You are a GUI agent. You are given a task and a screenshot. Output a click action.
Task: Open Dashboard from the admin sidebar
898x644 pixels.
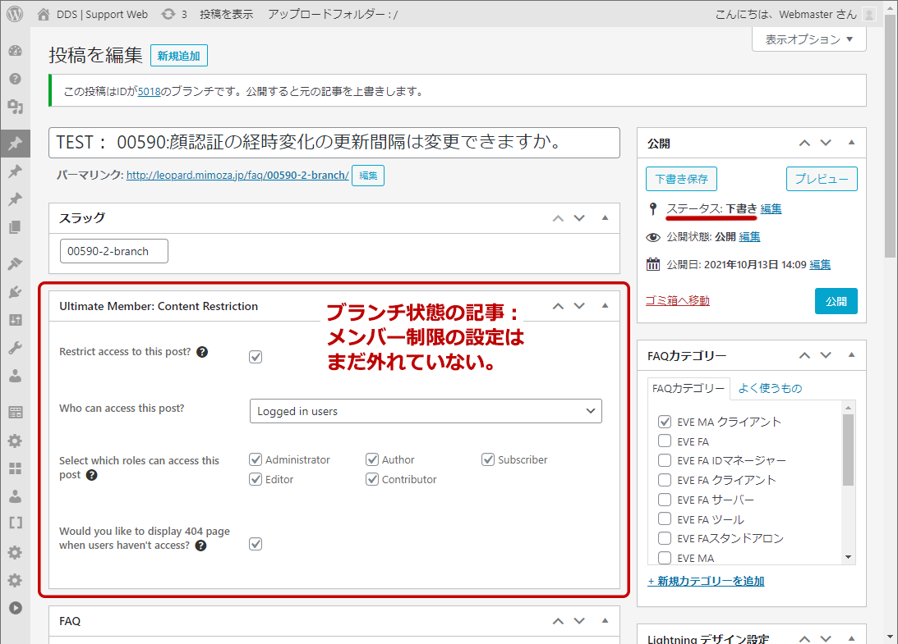(15, 51)
